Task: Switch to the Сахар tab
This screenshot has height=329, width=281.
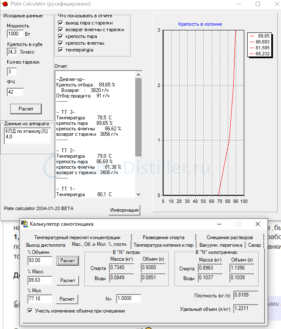Action: tap(254, 245)
